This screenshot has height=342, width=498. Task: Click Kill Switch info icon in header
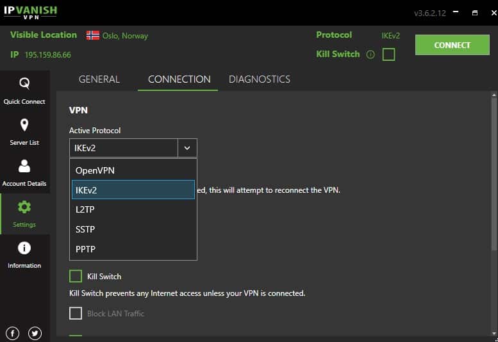(370, 54)
